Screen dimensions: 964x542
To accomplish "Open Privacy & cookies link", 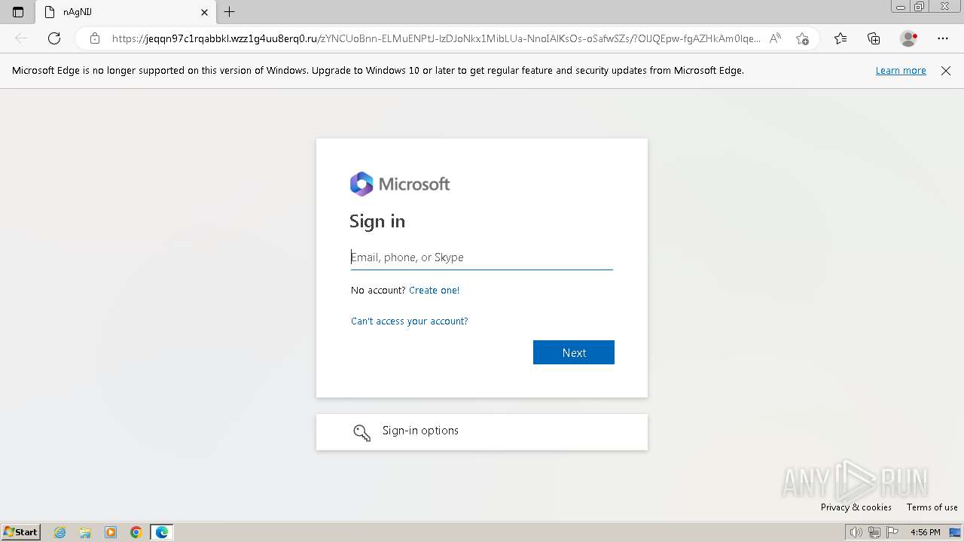I will 856,507.
